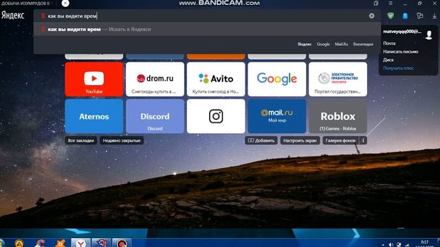Open three-dots menu beside Галерея фонов
Viewport: 440px width, 247px height.
pyautogui.click(x=363, y=140)
